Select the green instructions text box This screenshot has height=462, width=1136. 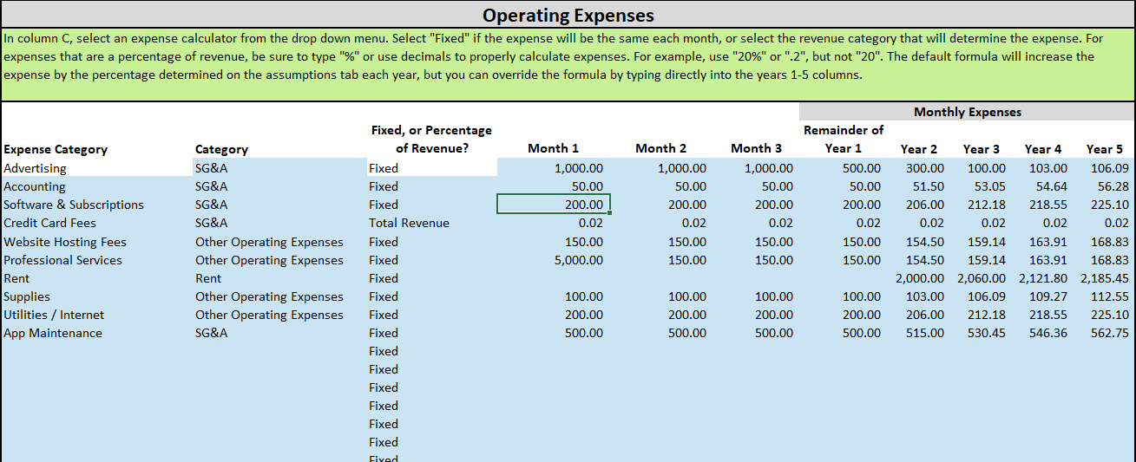click(568, 65)
